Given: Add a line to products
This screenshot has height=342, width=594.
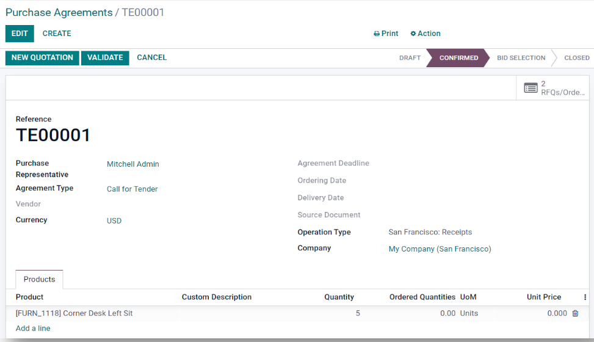Looking at the screenshot, I should [x=33, y=329].
